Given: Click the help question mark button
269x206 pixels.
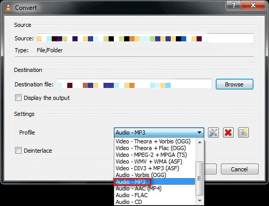Looking at the screenshot, I should [x=233, y=5].
